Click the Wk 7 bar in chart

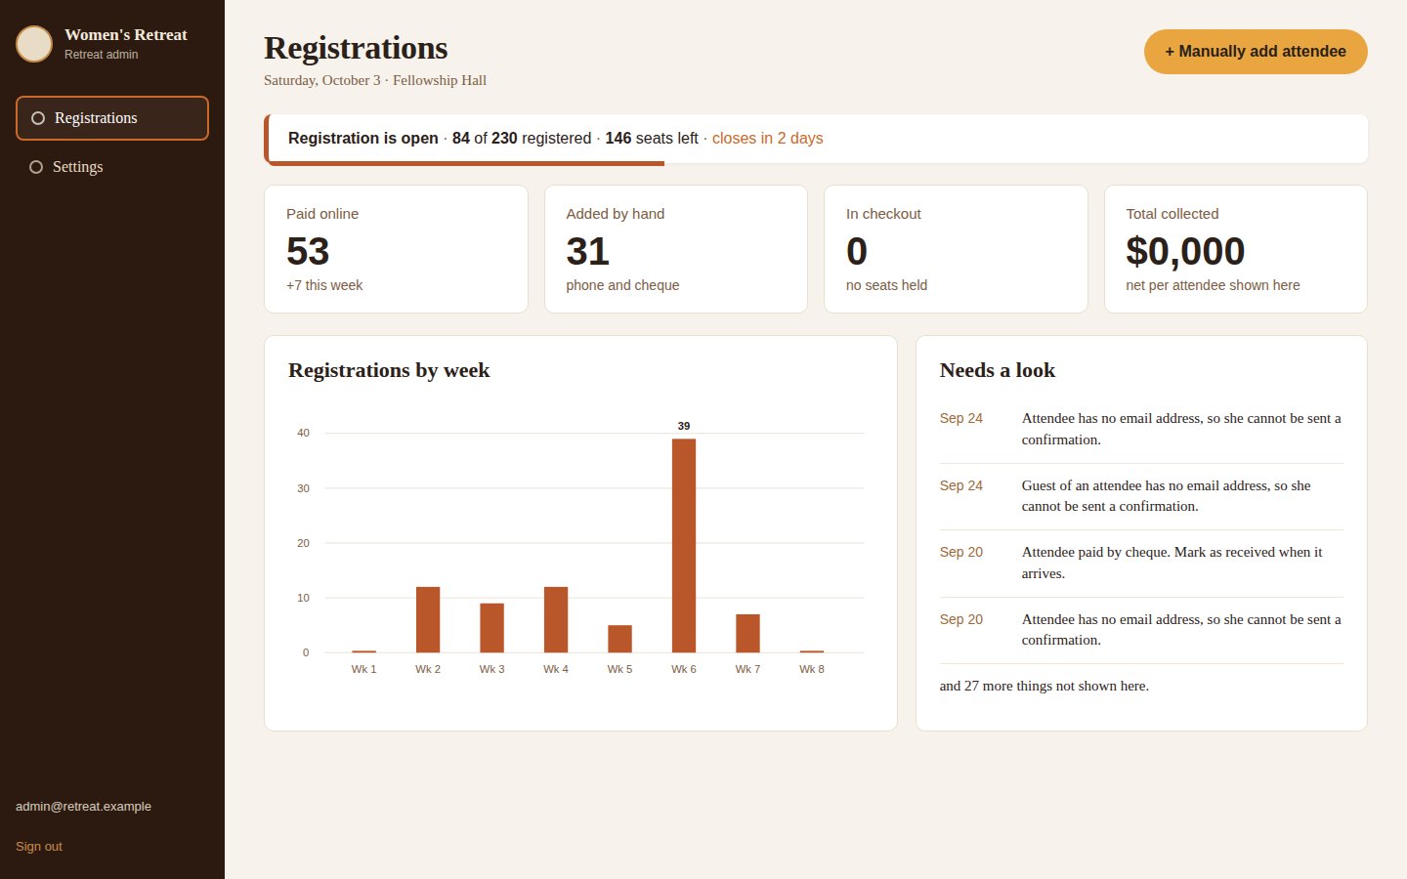coord(747,633)
